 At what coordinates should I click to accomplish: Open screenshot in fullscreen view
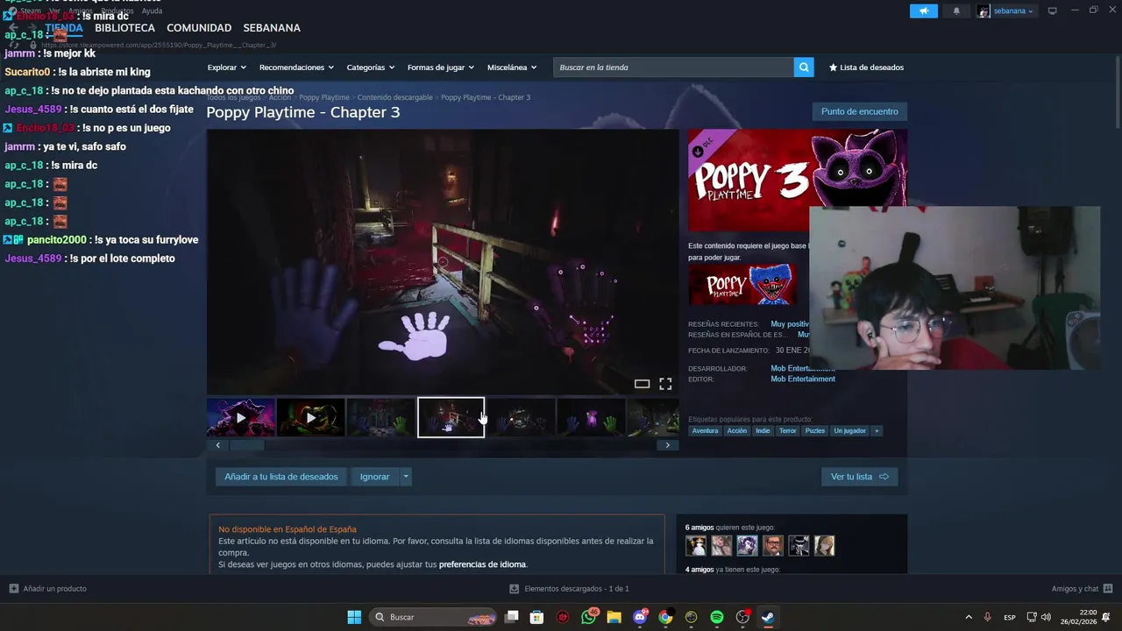(665, 384)
